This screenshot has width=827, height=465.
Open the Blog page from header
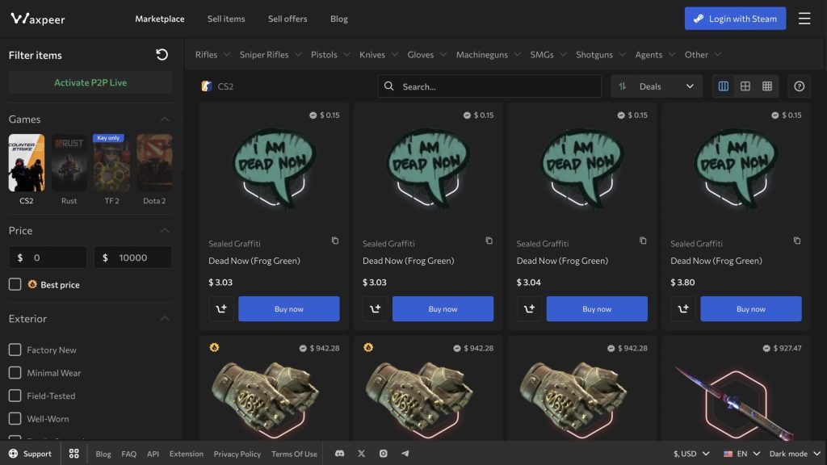coord(339,19)
